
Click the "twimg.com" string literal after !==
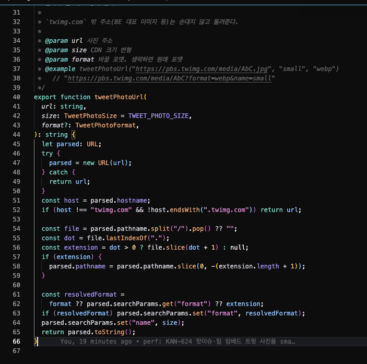click(x=111, y=210)
